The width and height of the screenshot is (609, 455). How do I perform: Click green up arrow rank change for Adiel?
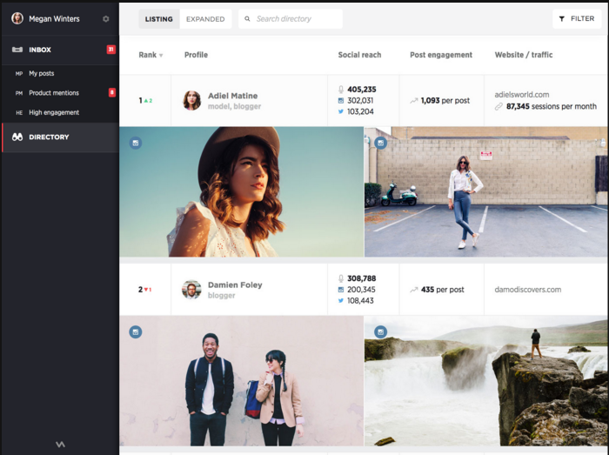coord(148,101)
